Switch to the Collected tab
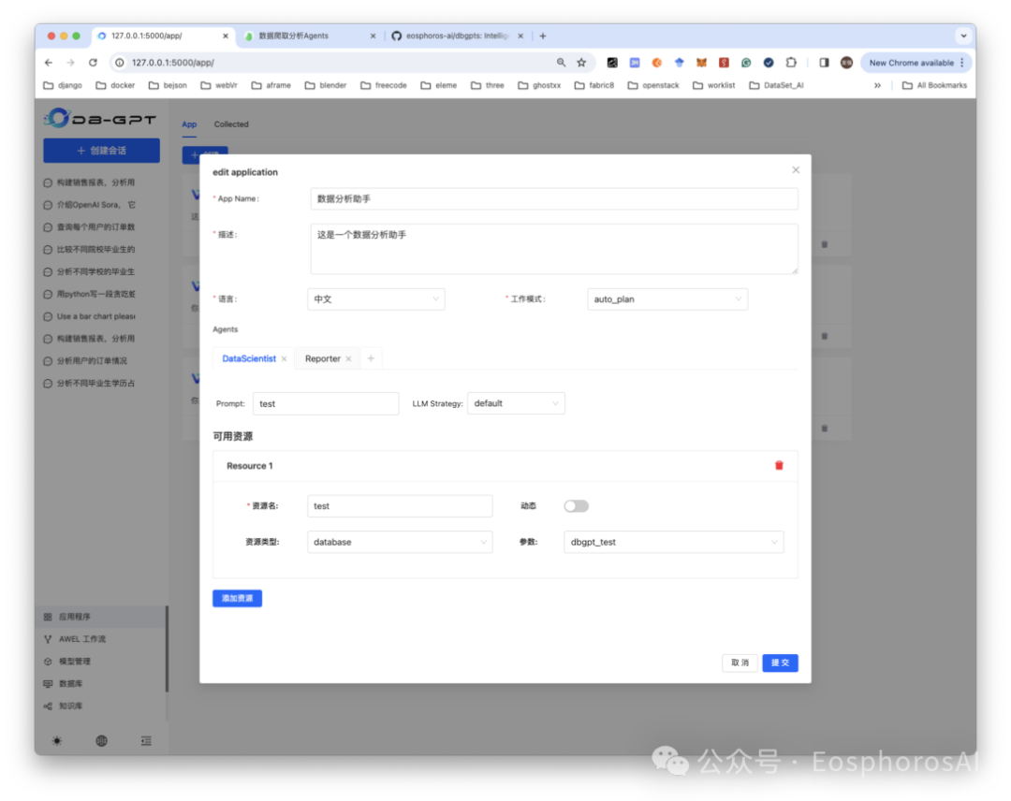This screenshot has width=1011, height=801. (231, 124)
